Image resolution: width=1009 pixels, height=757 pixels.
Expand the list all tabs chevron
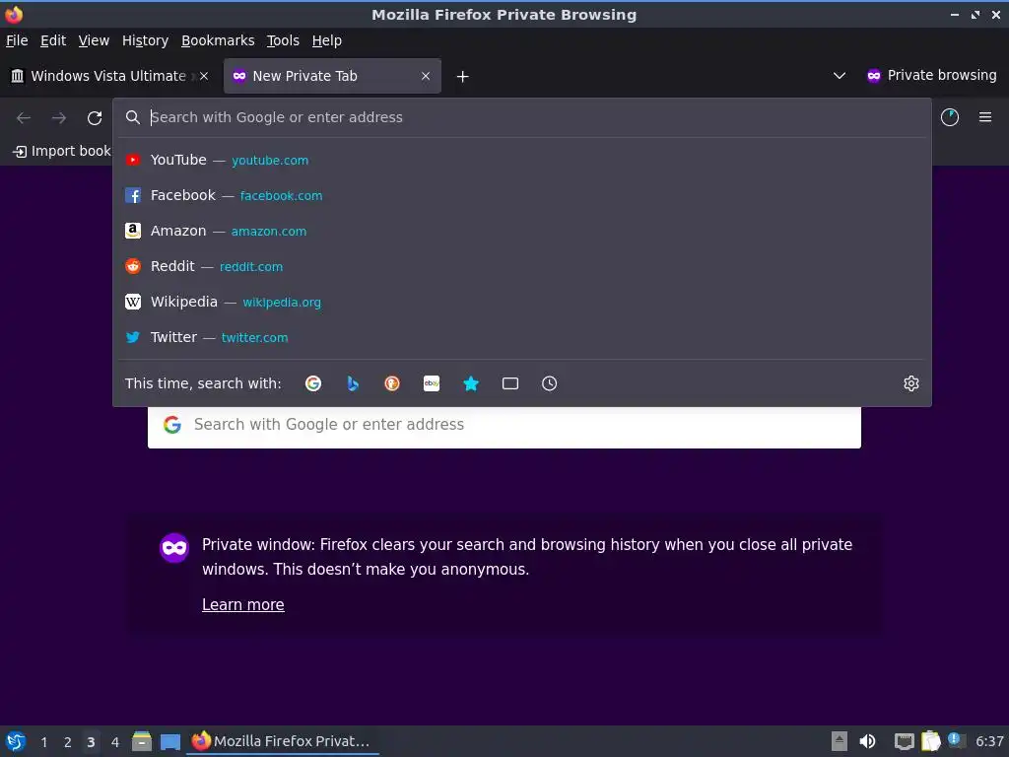840,76
